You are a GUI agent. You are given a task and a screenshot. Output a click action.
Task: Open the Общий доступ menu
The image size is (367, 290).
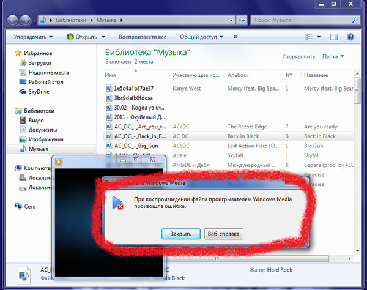pyautogui.click(x=201, y=37)
